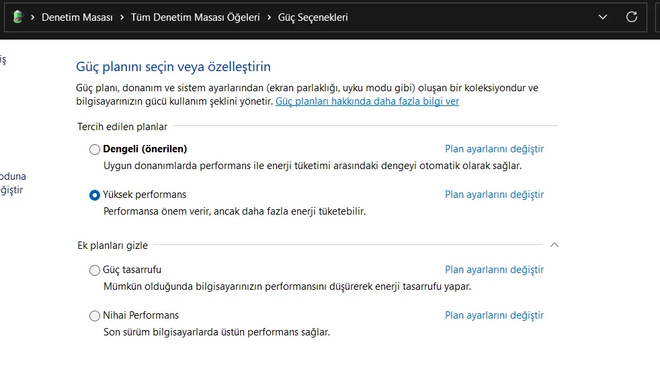This screenshot has height=373, width=660.
Task: Select the Dengeli (önerilen) power plan
Action: pos(95,150)
